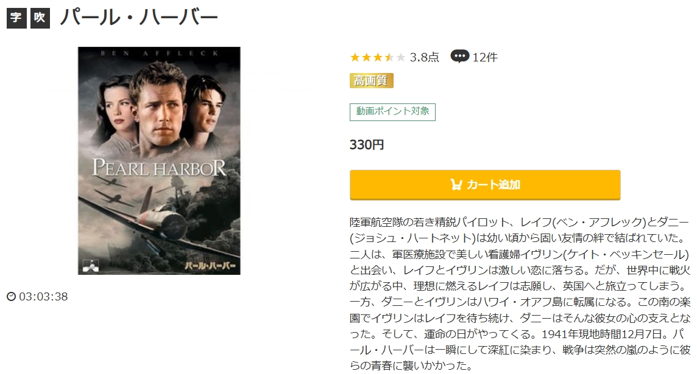
Task: Click the movie synopsis paragraph
Action: coord(520,294)
